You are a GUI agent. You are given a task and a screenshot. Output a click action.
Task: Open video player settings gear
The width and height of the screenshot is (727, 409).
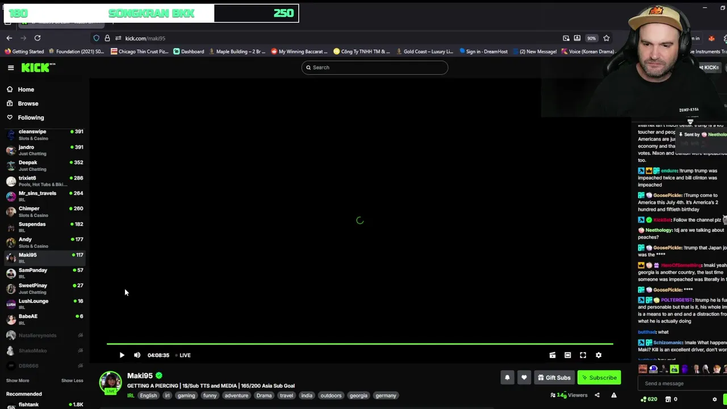pyautogui.click(x=598, y=355)
